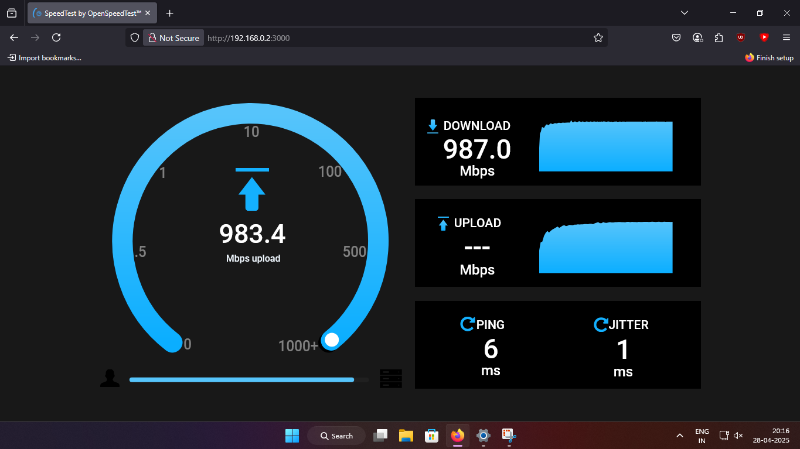The width and height of the screenshot is (800, 449).
Task: Click Import bookmarks link
Action: 45,57
